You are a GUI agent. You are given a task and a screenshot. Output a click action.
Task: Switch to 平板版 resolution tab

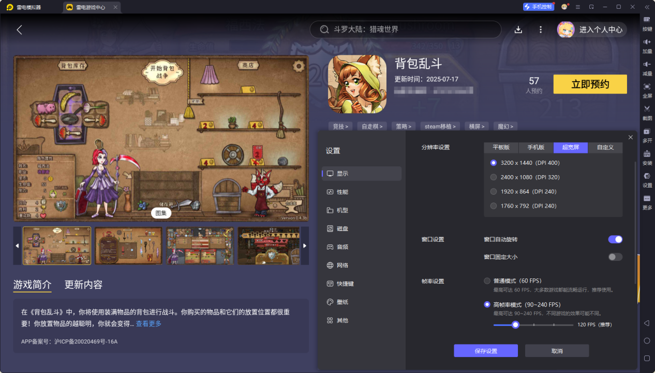tap(501, 147)
